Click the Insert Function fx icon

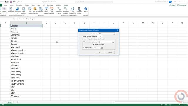27,19
